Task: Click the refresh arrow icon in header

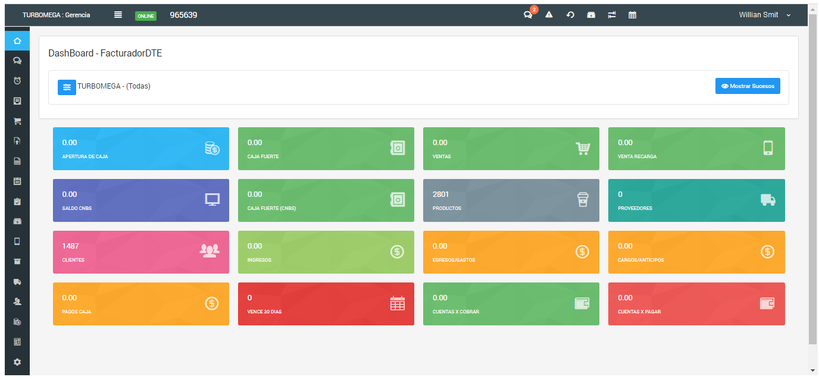Action: point(570,15)
